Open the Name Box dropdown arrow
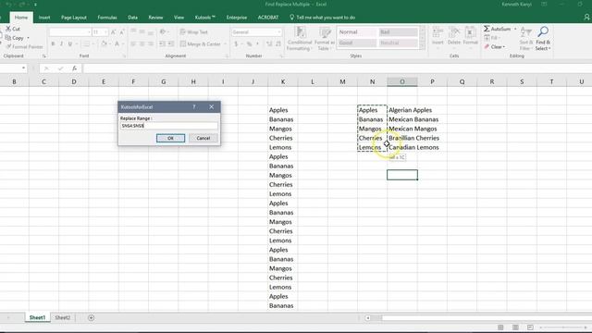Viewport: 592px width, 333px height. (23, 68)
